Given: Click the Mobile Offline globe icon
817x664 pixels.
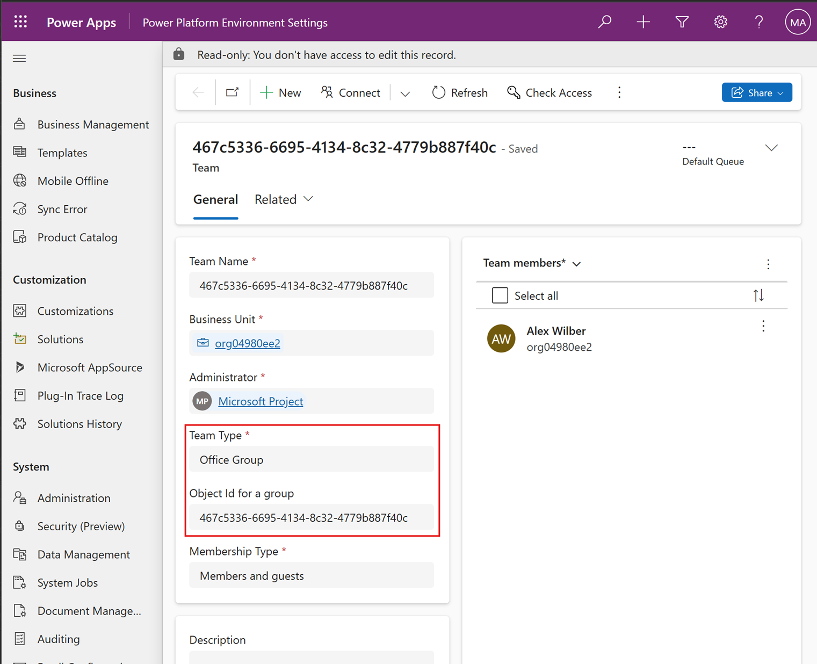Looking at the screenshot, I should tap(20, 181).
